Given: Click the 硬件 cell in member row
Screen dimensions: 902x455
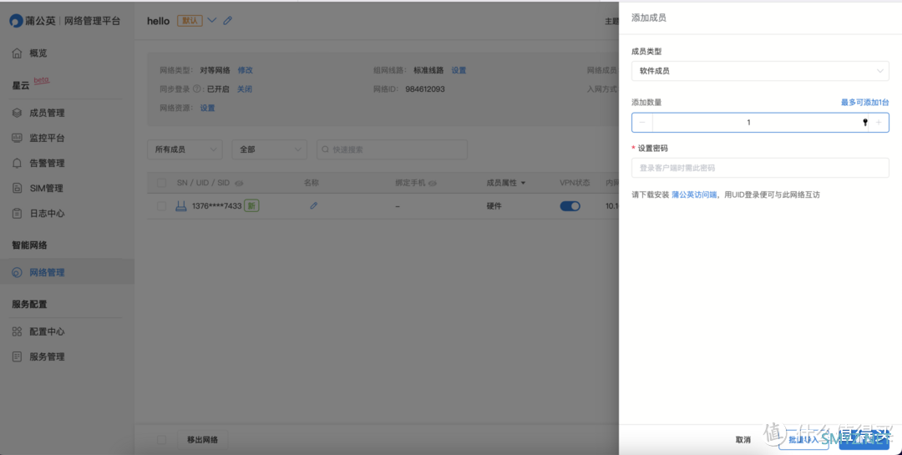Looking at the screenshot, I should [x=494, y=206].
